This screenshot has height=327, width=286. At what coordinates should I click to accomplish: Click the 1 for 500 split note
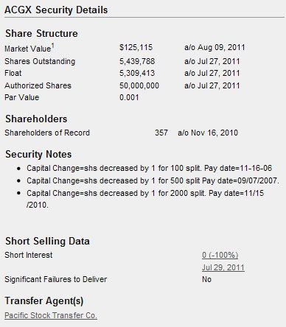tap(153, 180)
